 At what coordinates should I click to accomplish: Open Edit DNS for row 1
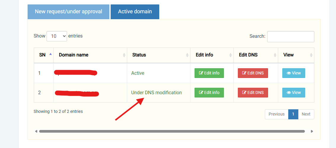253,73
